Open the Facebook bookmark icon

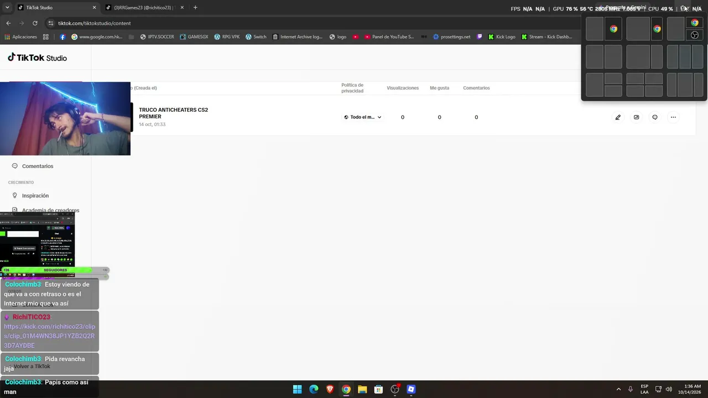[x=63, y=37]
